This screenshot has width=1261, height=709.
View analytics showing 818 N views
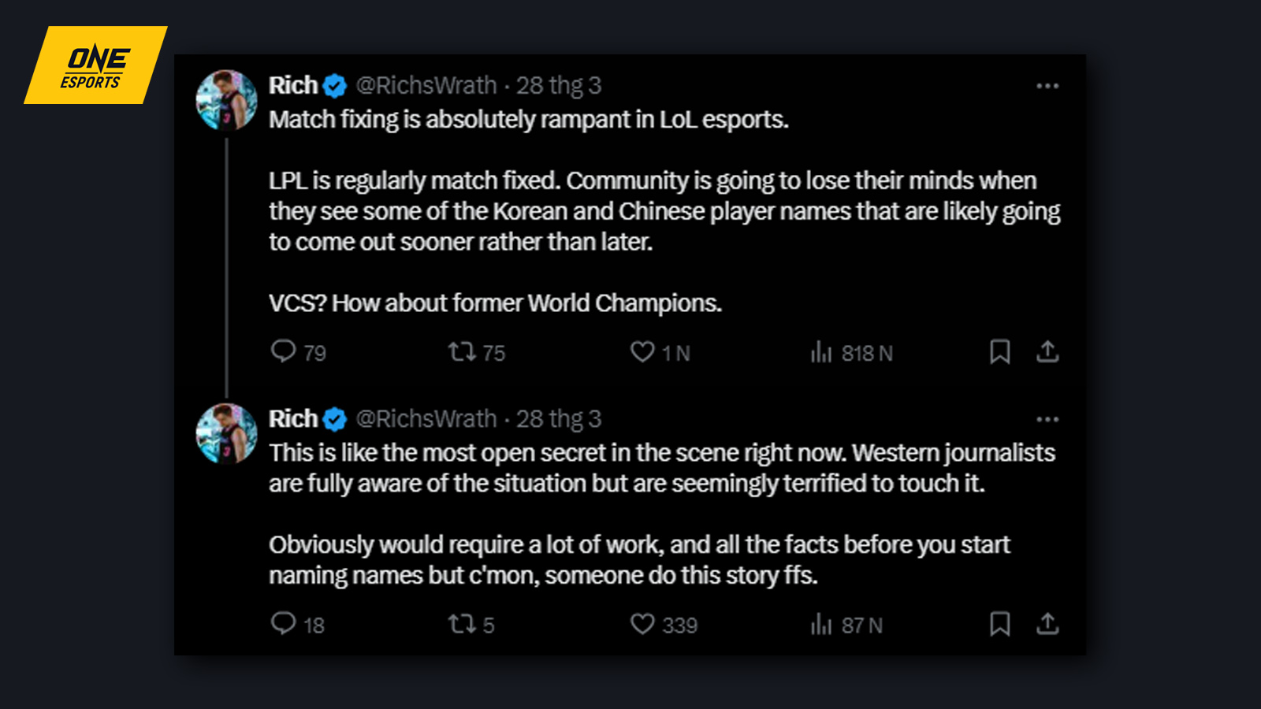[x=823, y=352]
